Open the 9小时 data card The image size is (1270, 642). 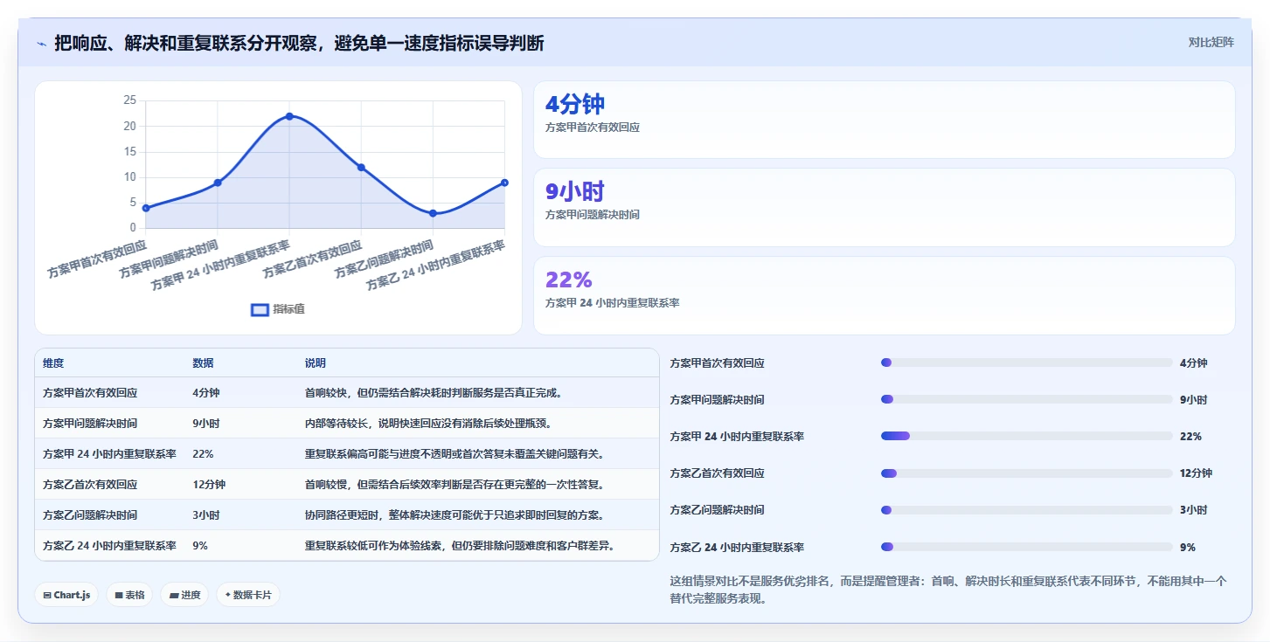884,207
